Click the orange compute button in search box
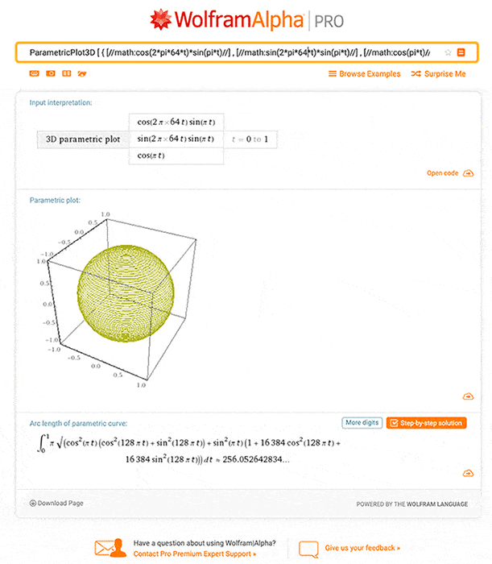The image size is (492, 564). (461, 52)
